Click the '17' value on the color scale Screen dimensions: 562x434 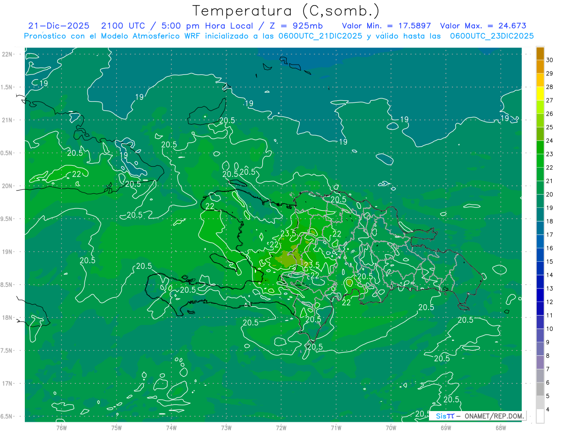(x=550, y=235)
